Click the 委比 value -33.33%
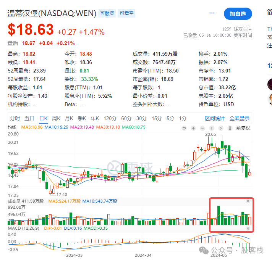272x261 pixels. (89, 79)
